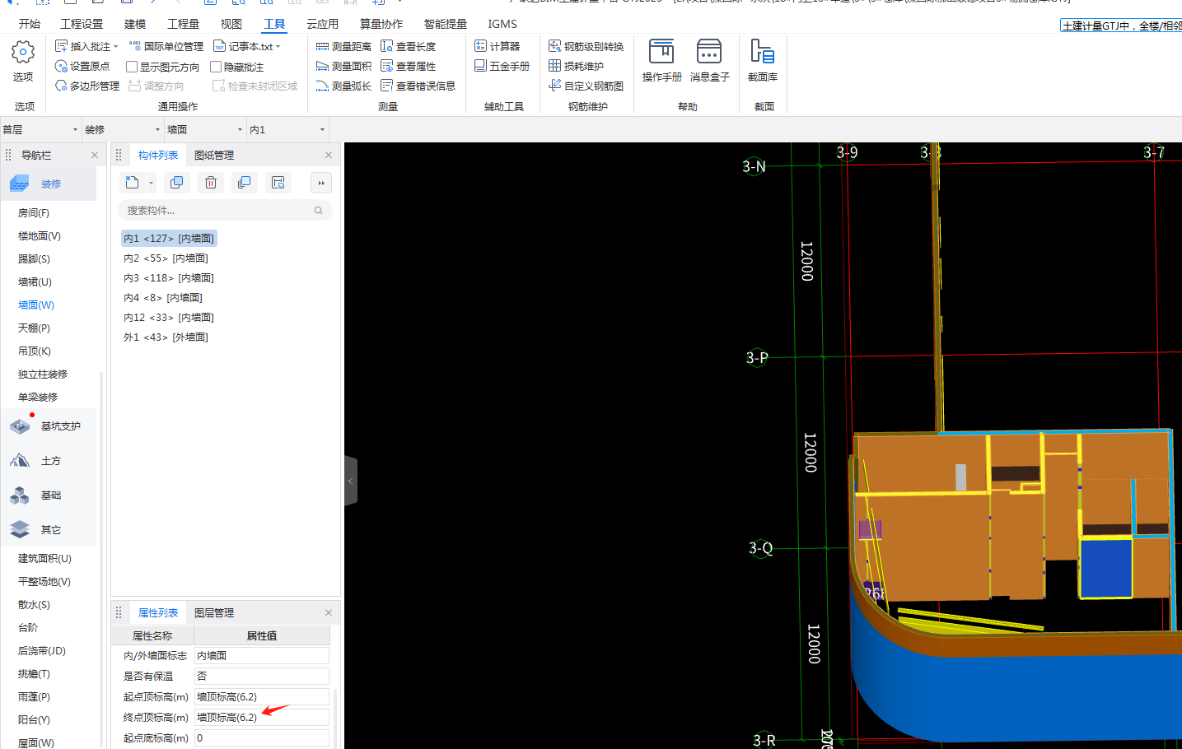Start the 测量面积 measure area tool
The width and height of the screenshot is (1182, 749).
(x=343, y=66)
